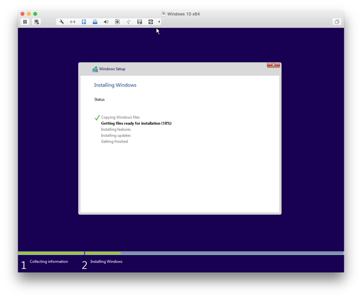362x298 pixels.
Task: Open virtual machine settings wrench
Action: click(x=61, y=22)
